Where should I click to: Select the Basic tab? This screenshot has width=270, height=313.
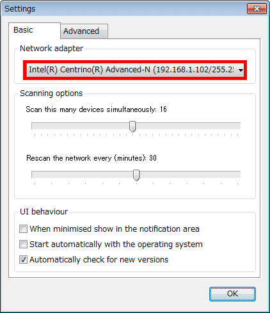point(35,31)
